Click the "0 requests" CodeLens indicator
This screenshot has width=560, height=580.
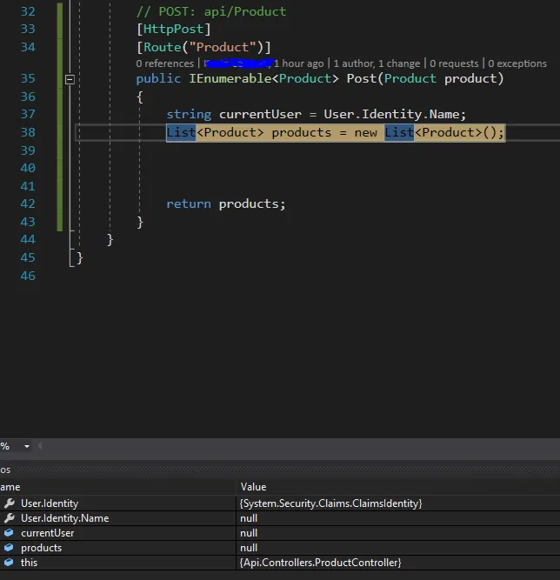454,63
